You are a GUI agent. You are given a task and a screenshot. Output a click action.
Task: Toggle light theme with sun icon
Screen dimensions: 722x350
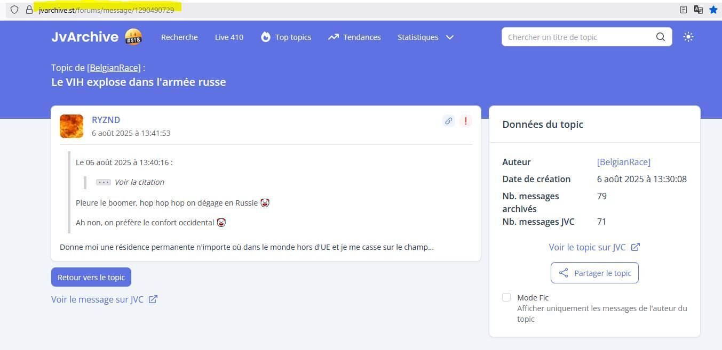click(688, 37)
